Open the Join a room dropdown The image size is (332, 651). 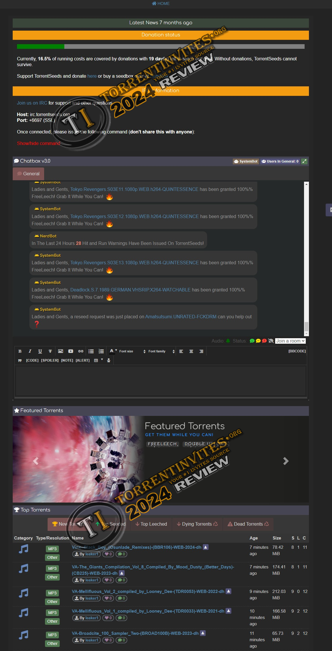click(x=290, y=341)
